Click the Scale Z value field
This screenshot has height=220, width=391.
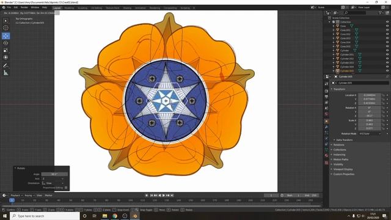click(x=370, y=128)
